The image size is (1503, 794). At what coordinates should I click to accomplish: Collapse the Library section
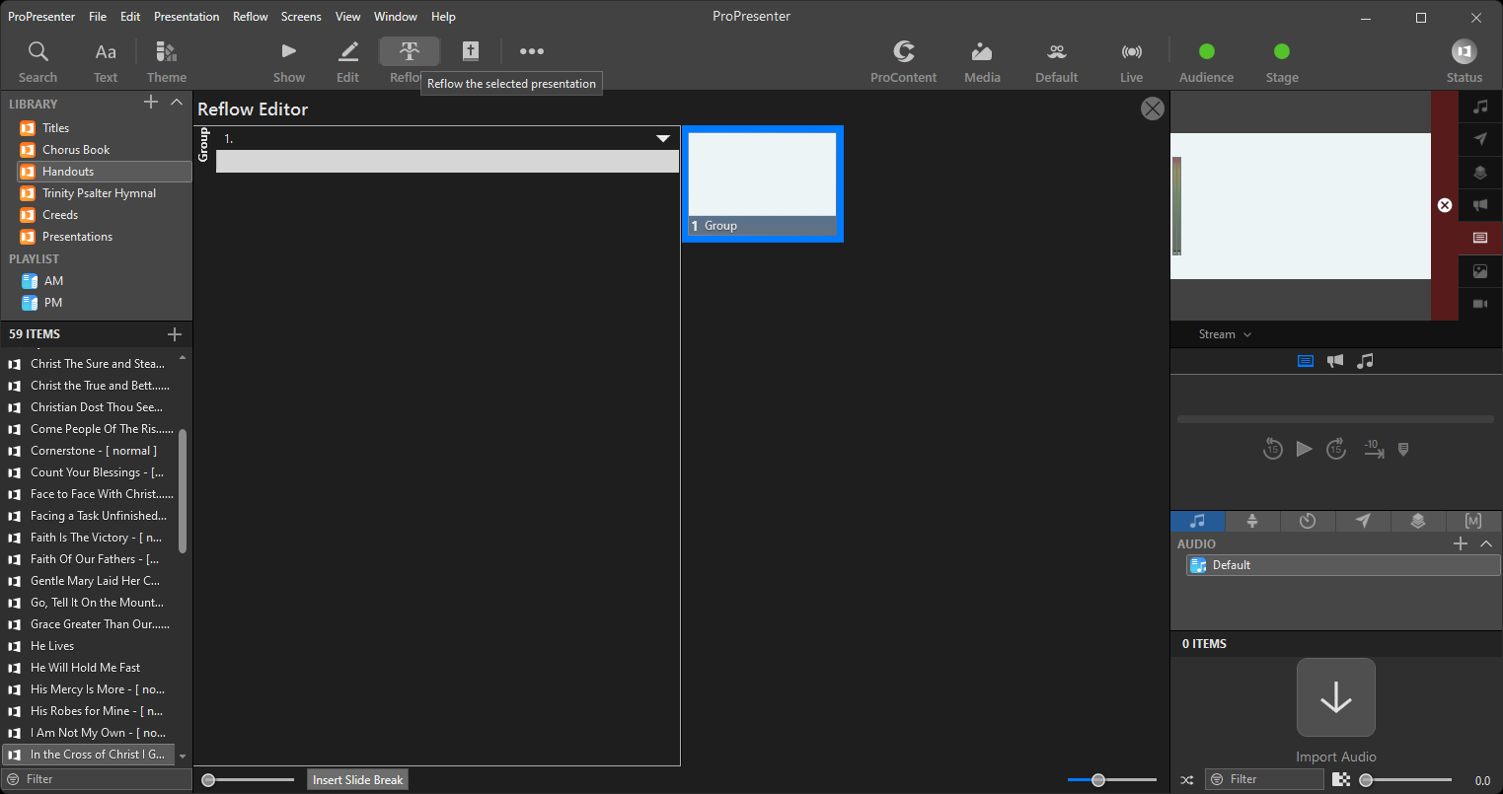tap(177, 103)
